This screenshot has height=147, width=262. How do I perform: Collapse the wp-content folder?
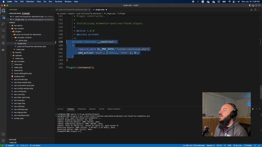coord(19,29)
